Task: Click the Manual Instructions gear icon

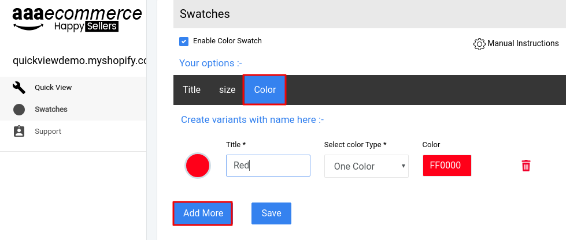Action: click(479, 44)
